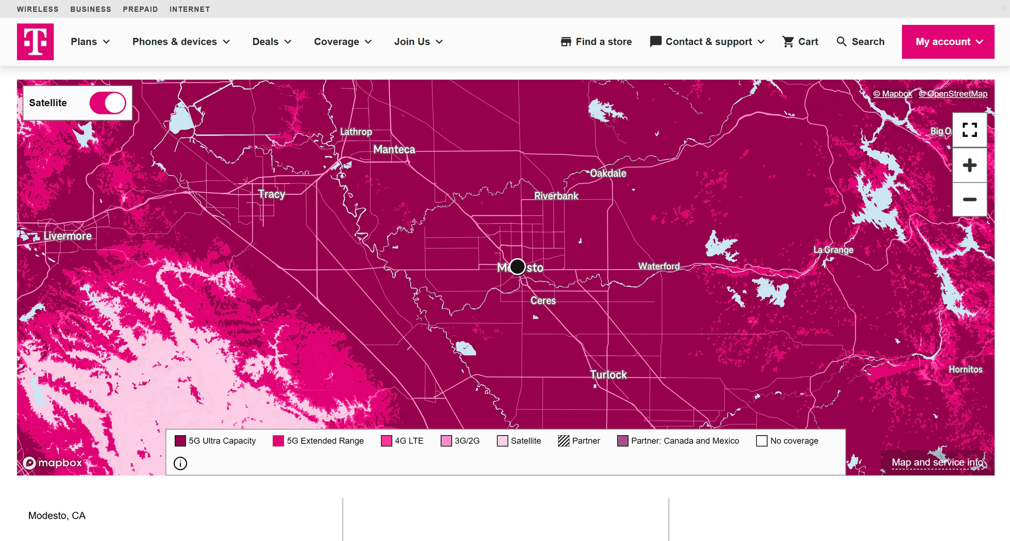Screen dimensions: 1010x541
Task: Open Map and service info link
Action: click(938, 463)
